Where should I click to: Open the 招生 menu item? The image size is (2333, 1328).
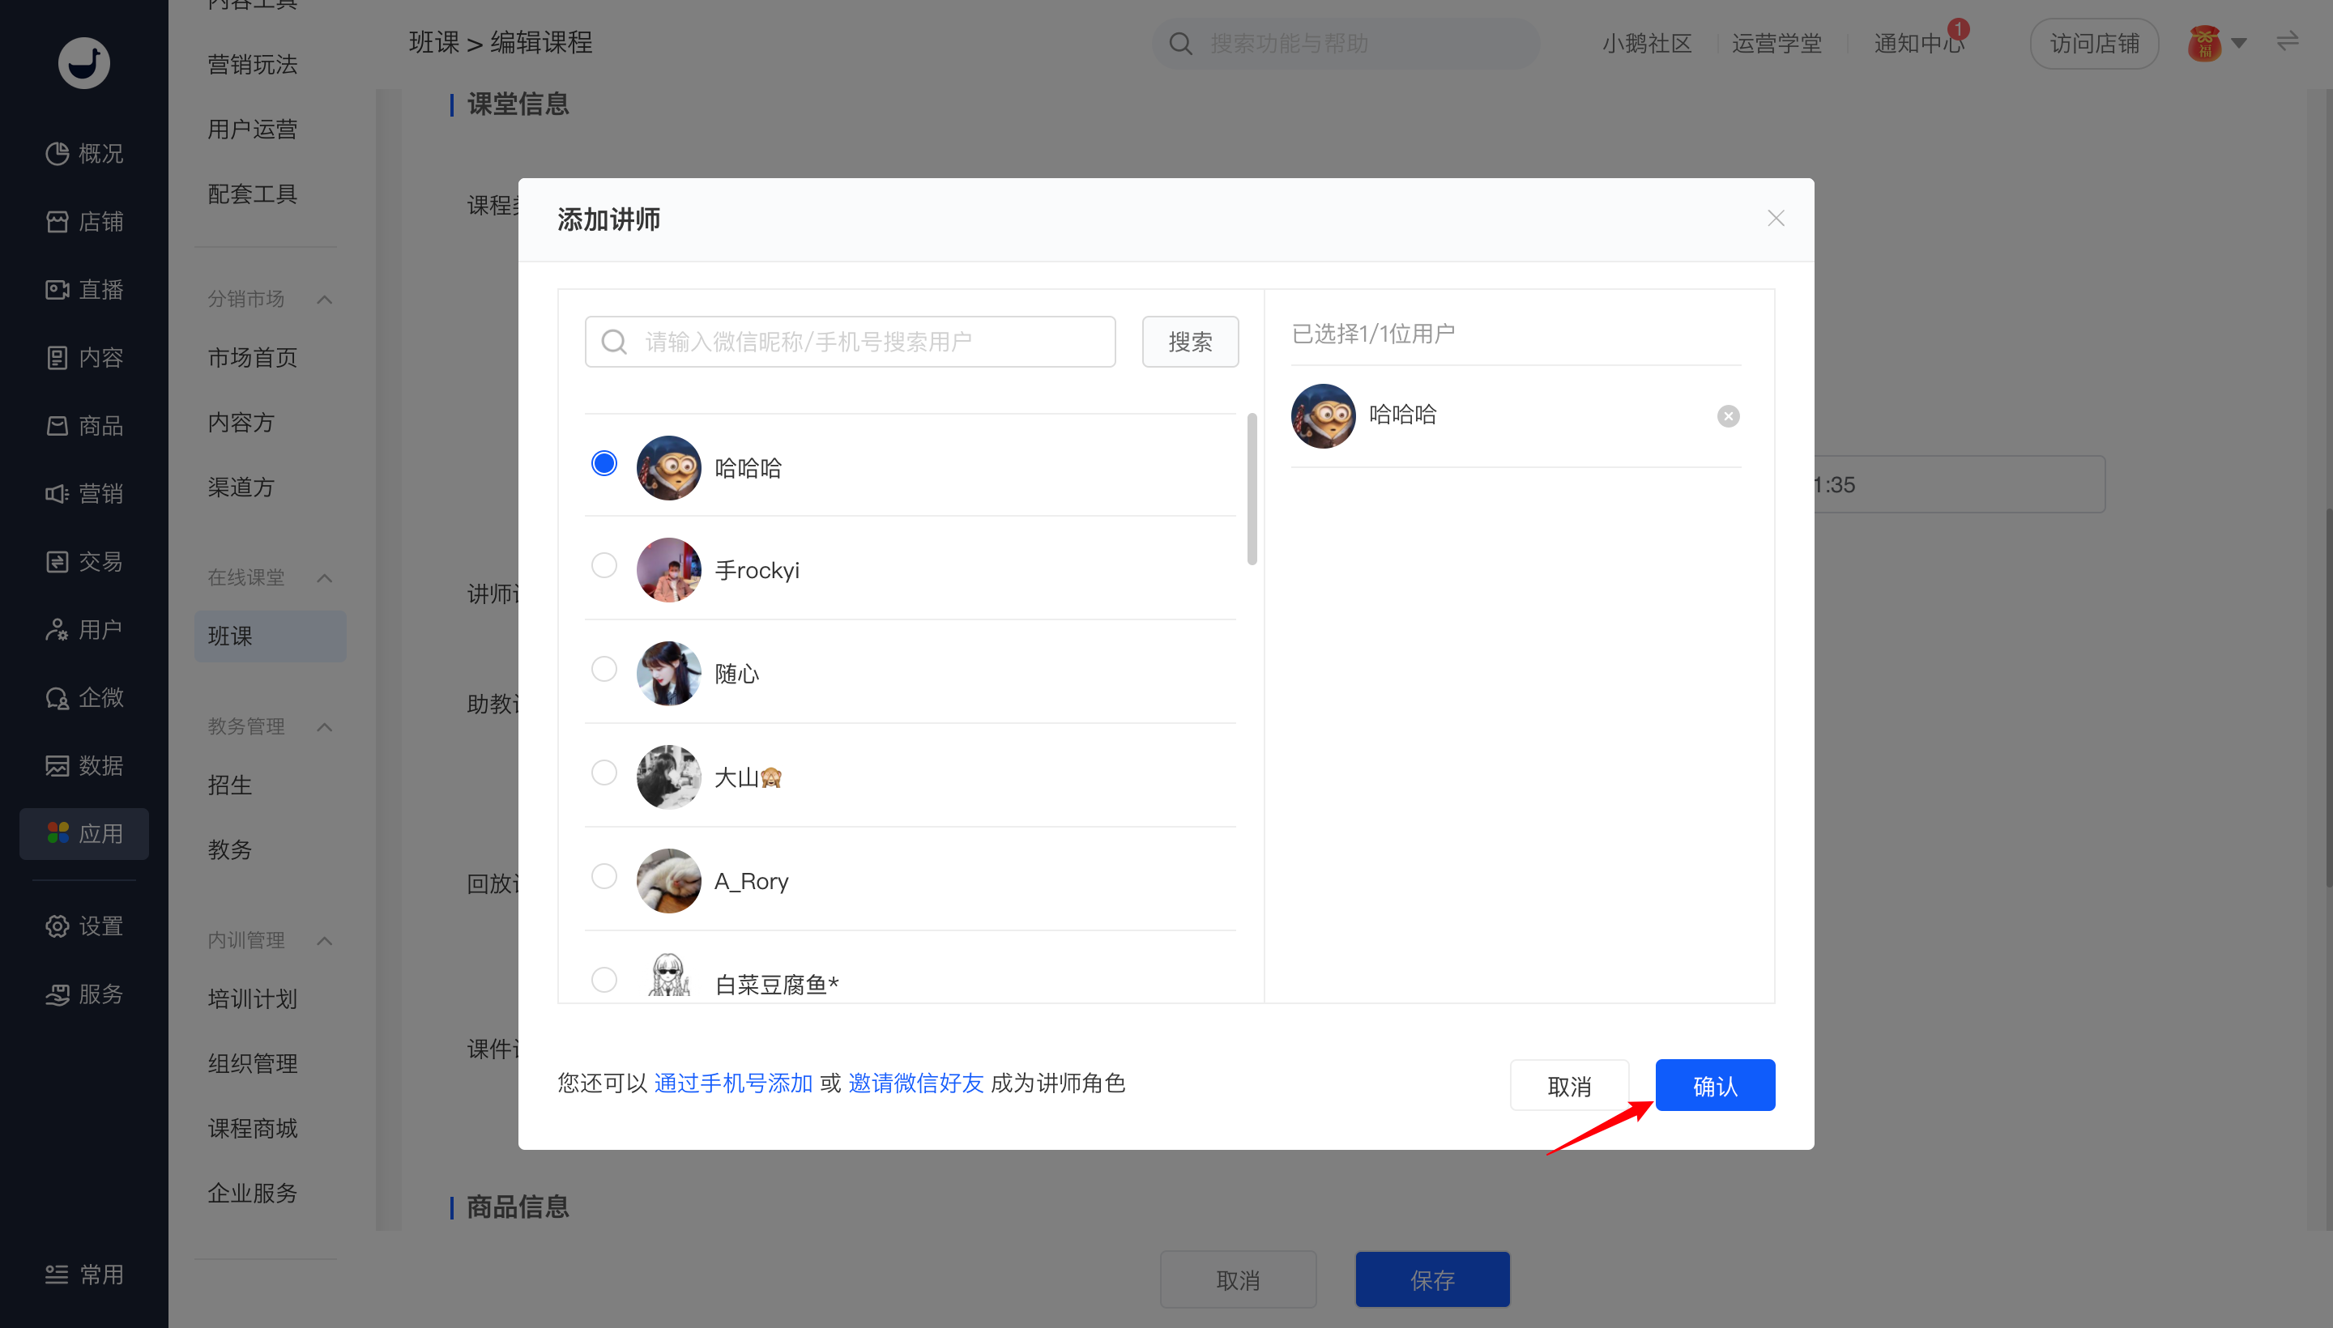(230, 785)
